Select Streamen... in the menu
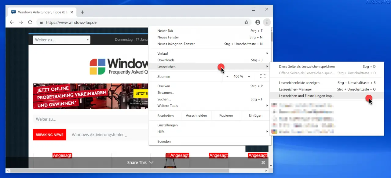 click(210, 93)
